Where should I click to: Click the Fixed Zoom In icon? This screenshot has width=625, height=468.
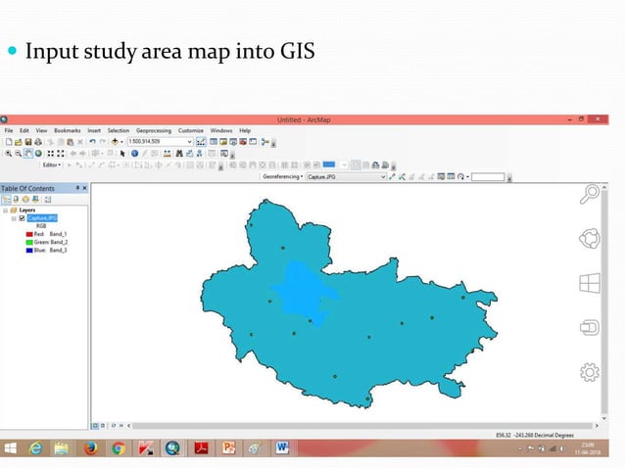[51, 154]
